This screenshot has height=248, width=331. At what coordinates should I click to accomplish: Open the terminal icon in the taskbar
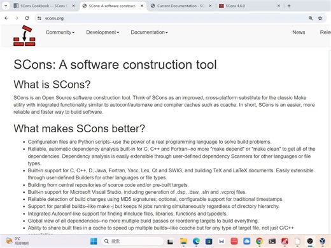(x=272, y=241)
